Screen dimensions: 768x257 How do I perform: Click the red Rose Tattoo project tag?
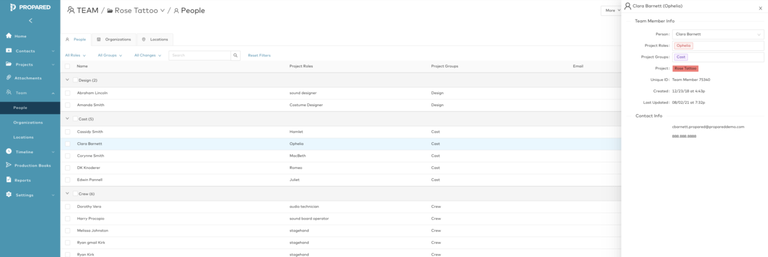click(685, 68)
